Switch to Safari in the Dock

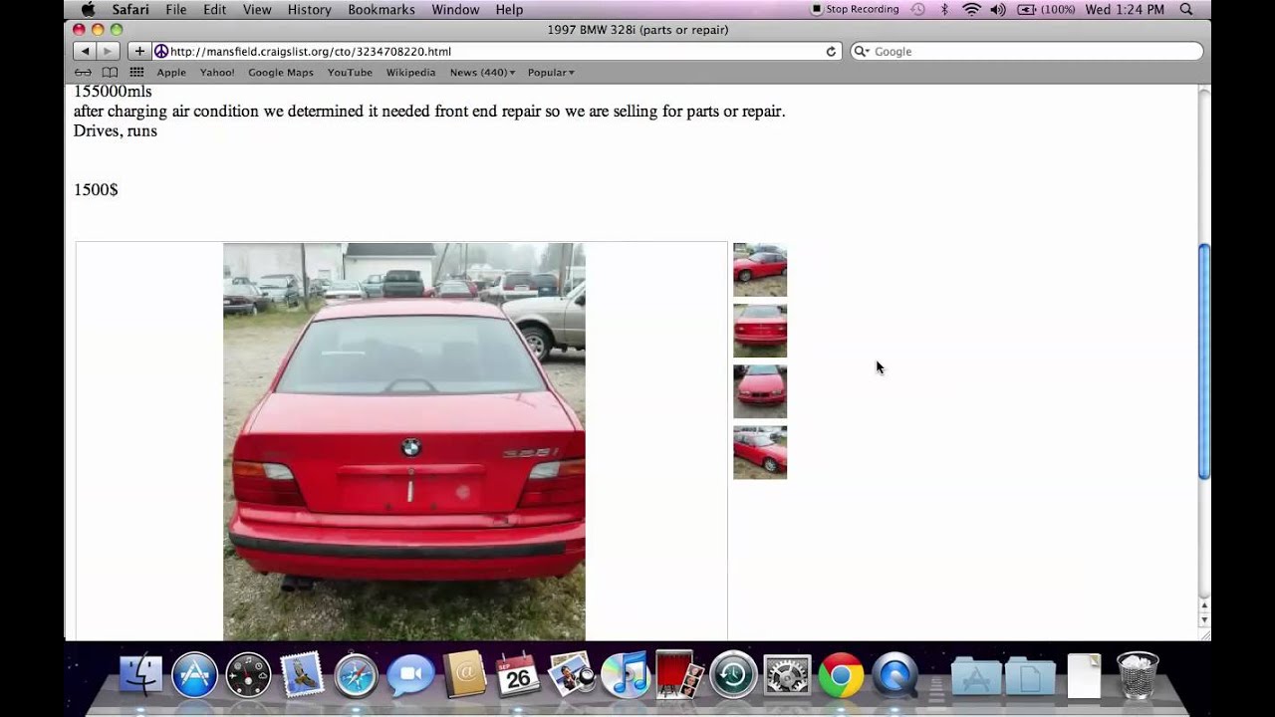pos(356,674)
